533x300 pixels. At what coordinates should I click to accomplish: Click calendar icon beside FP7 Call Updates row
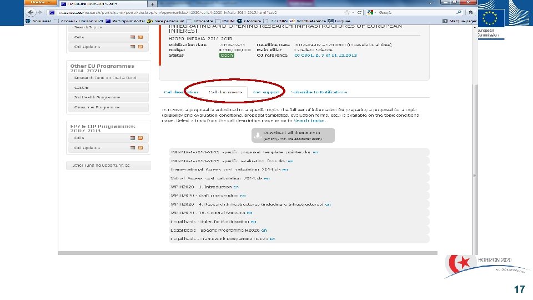(x=133, y=148)
